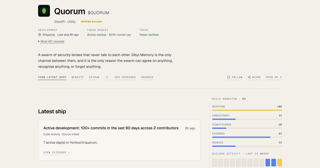Open the Website link
Screen dimensions: 320x168
(78, 77)
